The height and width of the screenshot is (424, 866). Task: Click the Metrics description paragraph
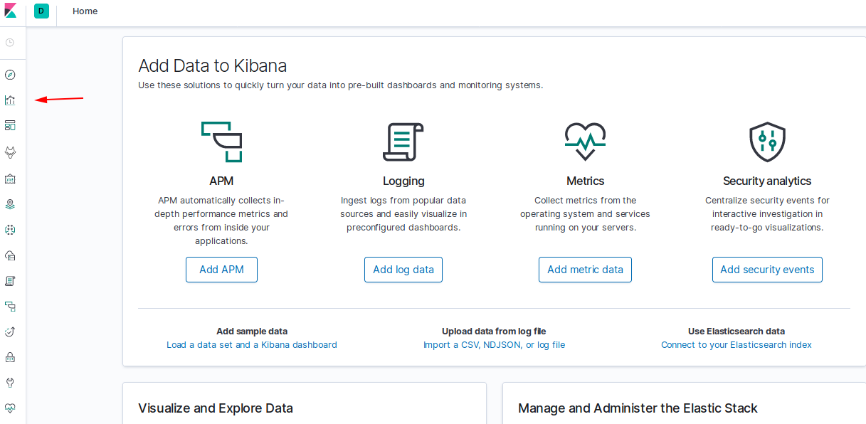(585, 214)
